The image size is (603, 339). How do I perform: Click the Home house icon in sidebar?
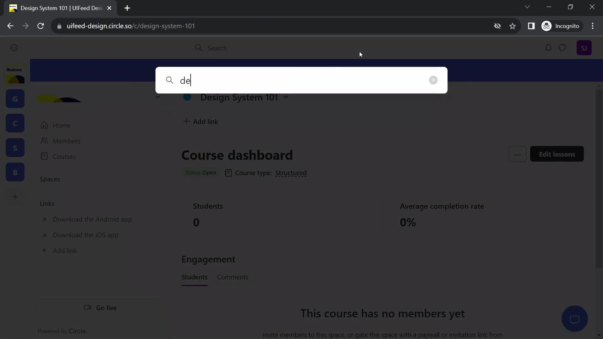click(x=44, y=125)
